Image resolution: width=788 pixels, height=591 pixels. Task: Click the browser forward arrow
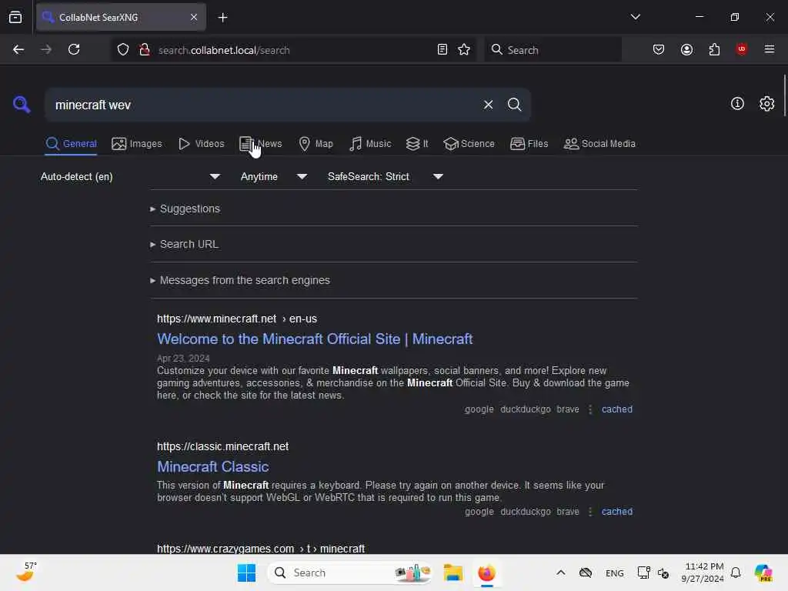click(46, 49)
